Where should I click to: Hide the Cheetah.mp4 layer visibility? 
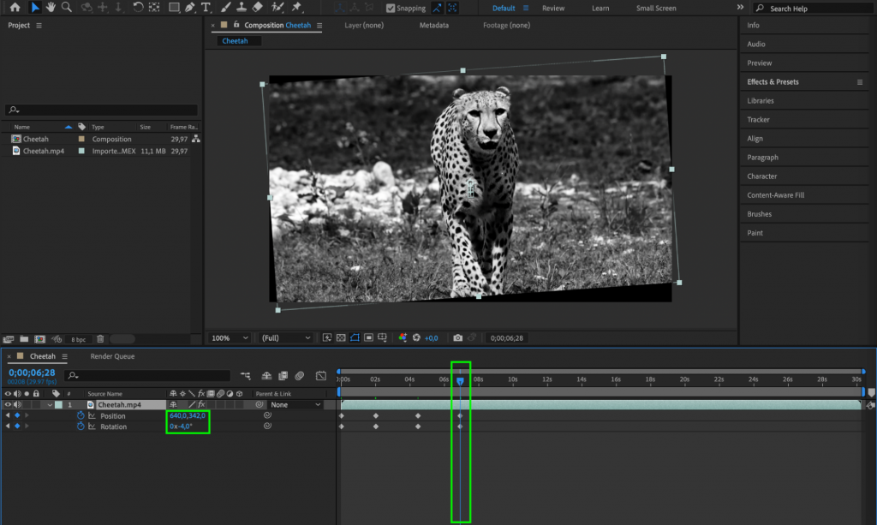(x=7, y=404)
